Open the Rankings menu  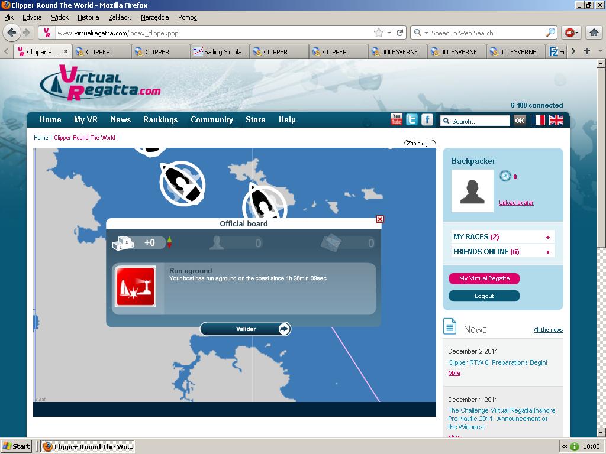pyautogui.click(x=160, y=119)
